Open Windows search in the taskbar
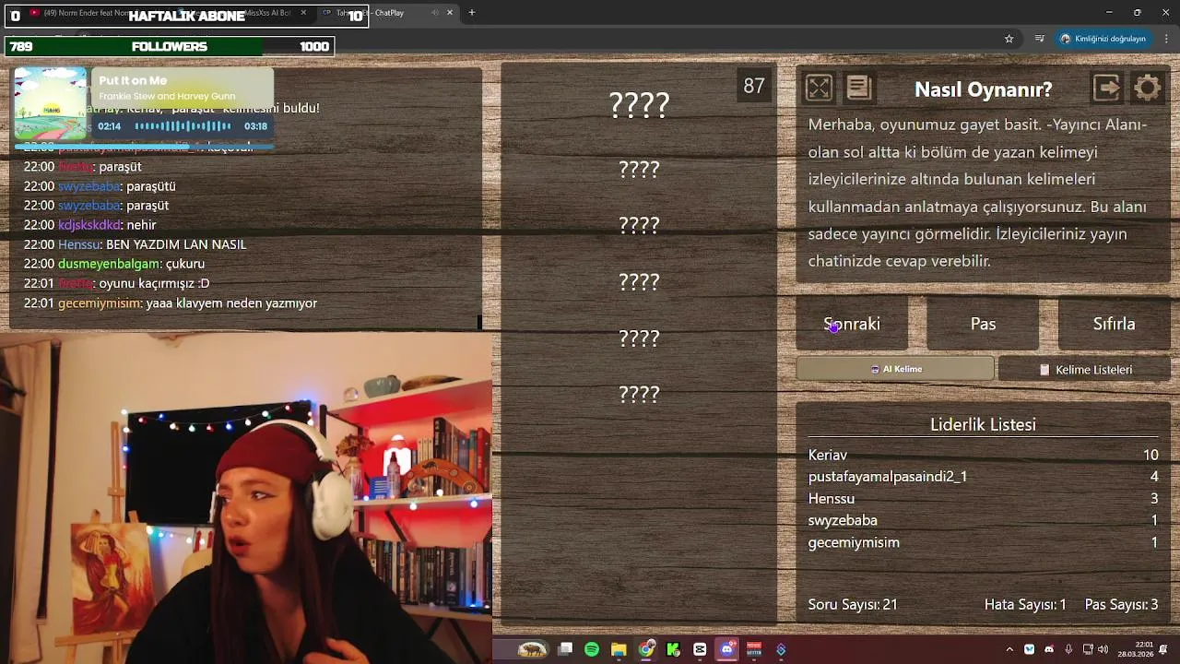Screen dimensions: 1180x664 coord(532,649)
